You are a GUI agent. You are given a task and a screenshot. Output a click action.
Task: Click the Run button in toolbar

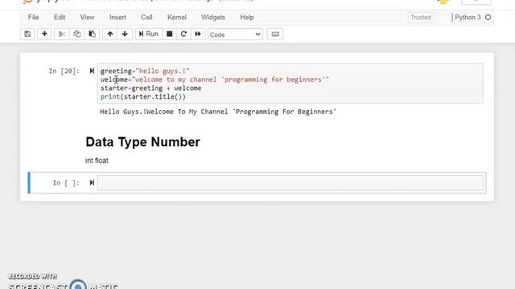click(x=148, y=34)
